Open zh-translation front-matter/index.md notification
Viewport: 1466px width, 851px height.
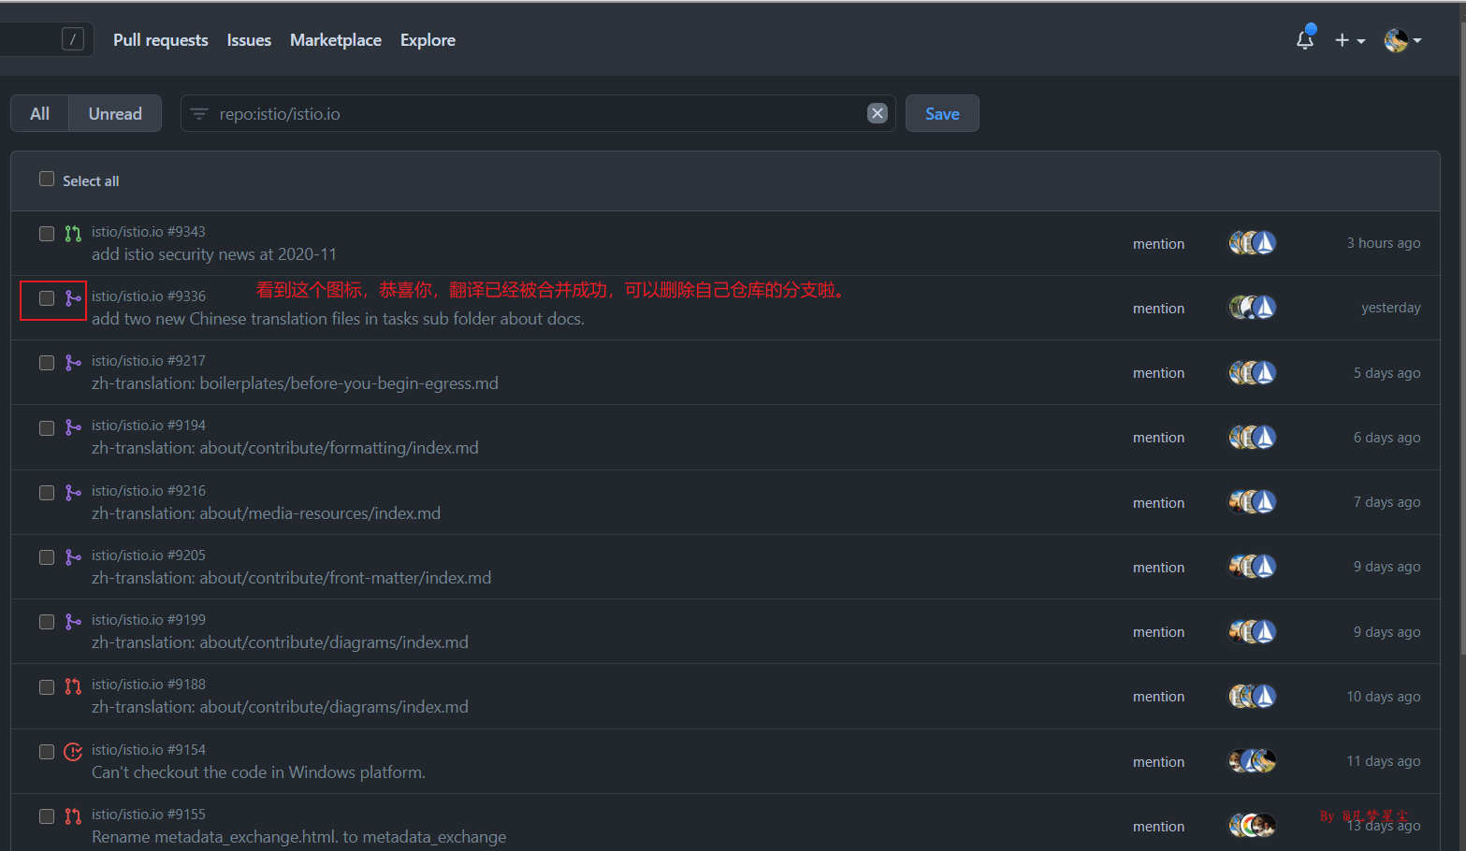291,578
